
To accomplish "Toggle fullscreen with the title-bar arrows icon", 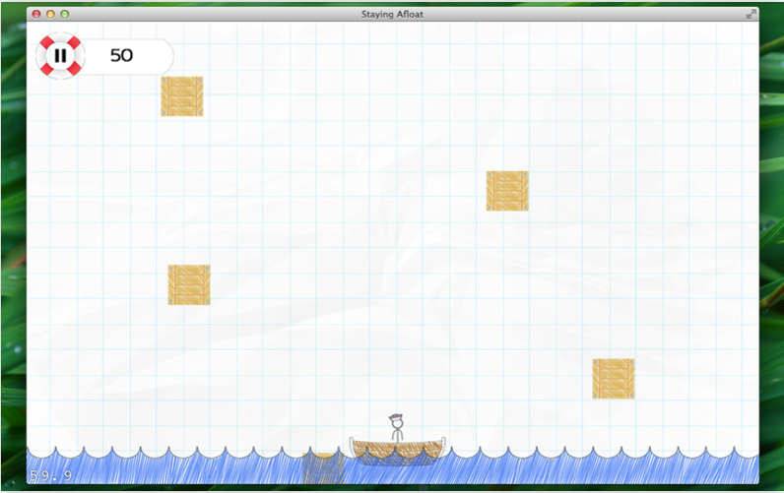I will click(750, 15).
